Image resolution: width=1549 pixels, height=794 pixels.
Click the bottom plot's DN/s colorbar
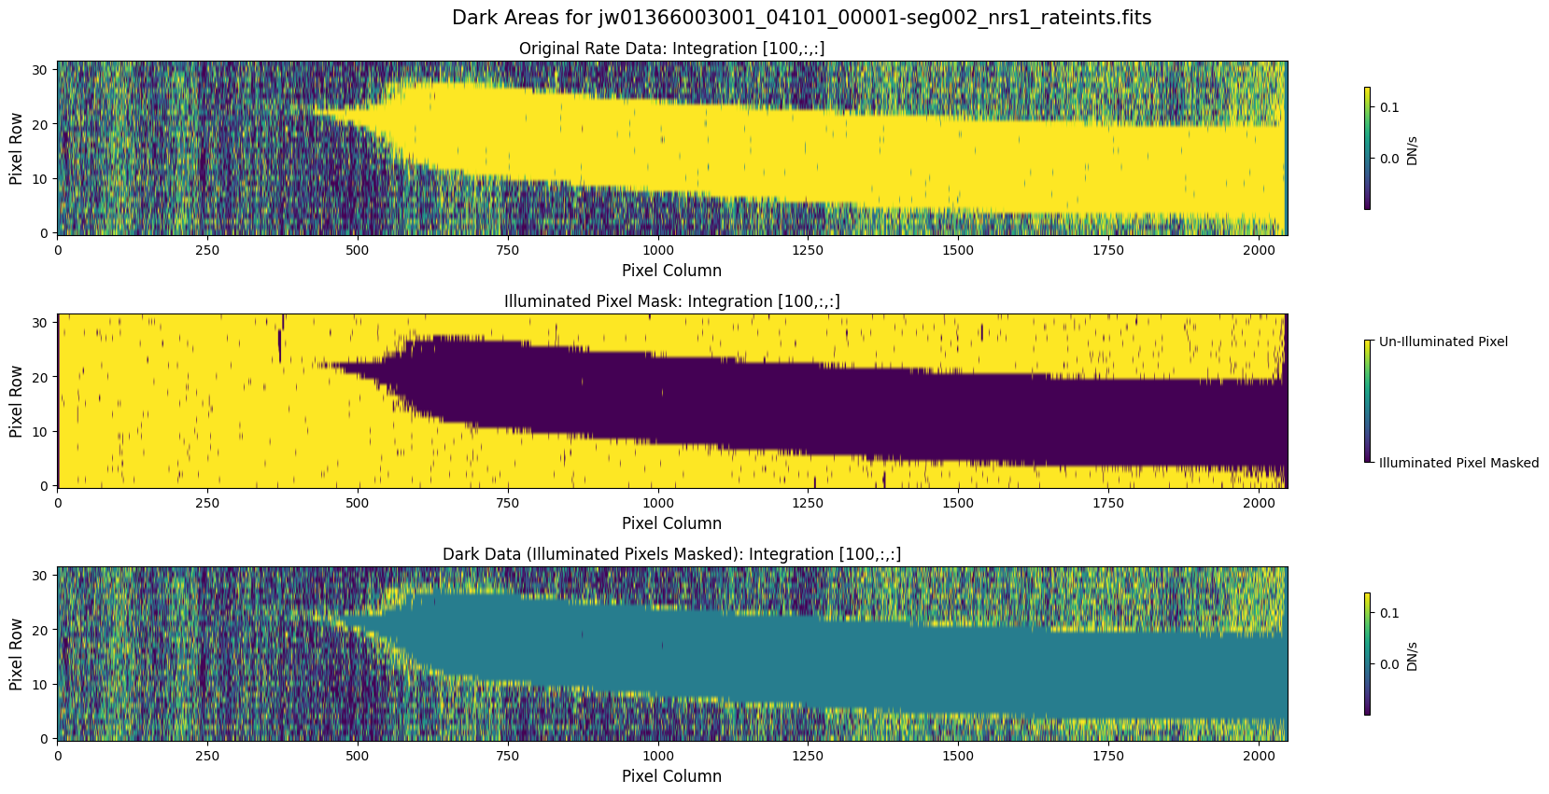click(1367, 653)
